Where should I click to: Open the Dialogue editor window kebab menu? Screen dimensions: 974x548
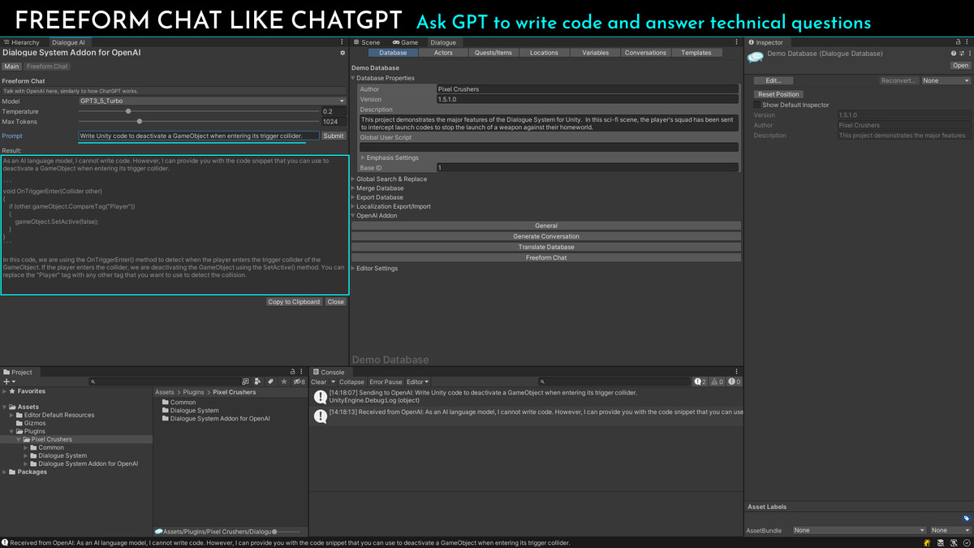(x=737, y=42)
